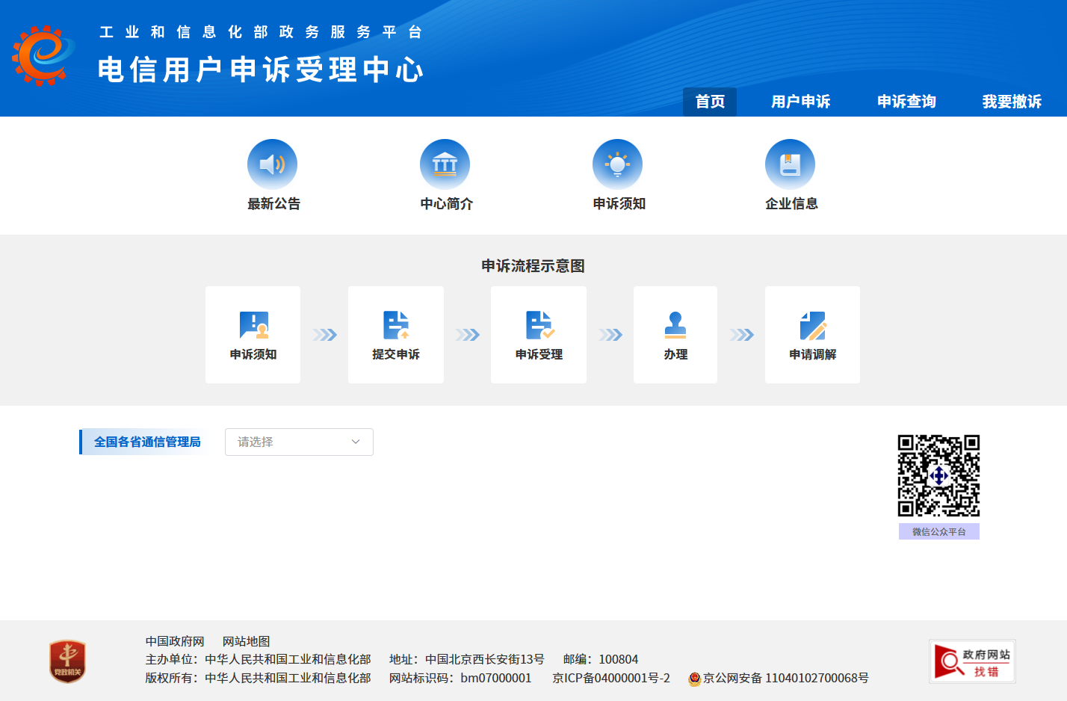The image size is (1067, 701).
Task: Click the 政府网站找错 badge
Action: 972,661
